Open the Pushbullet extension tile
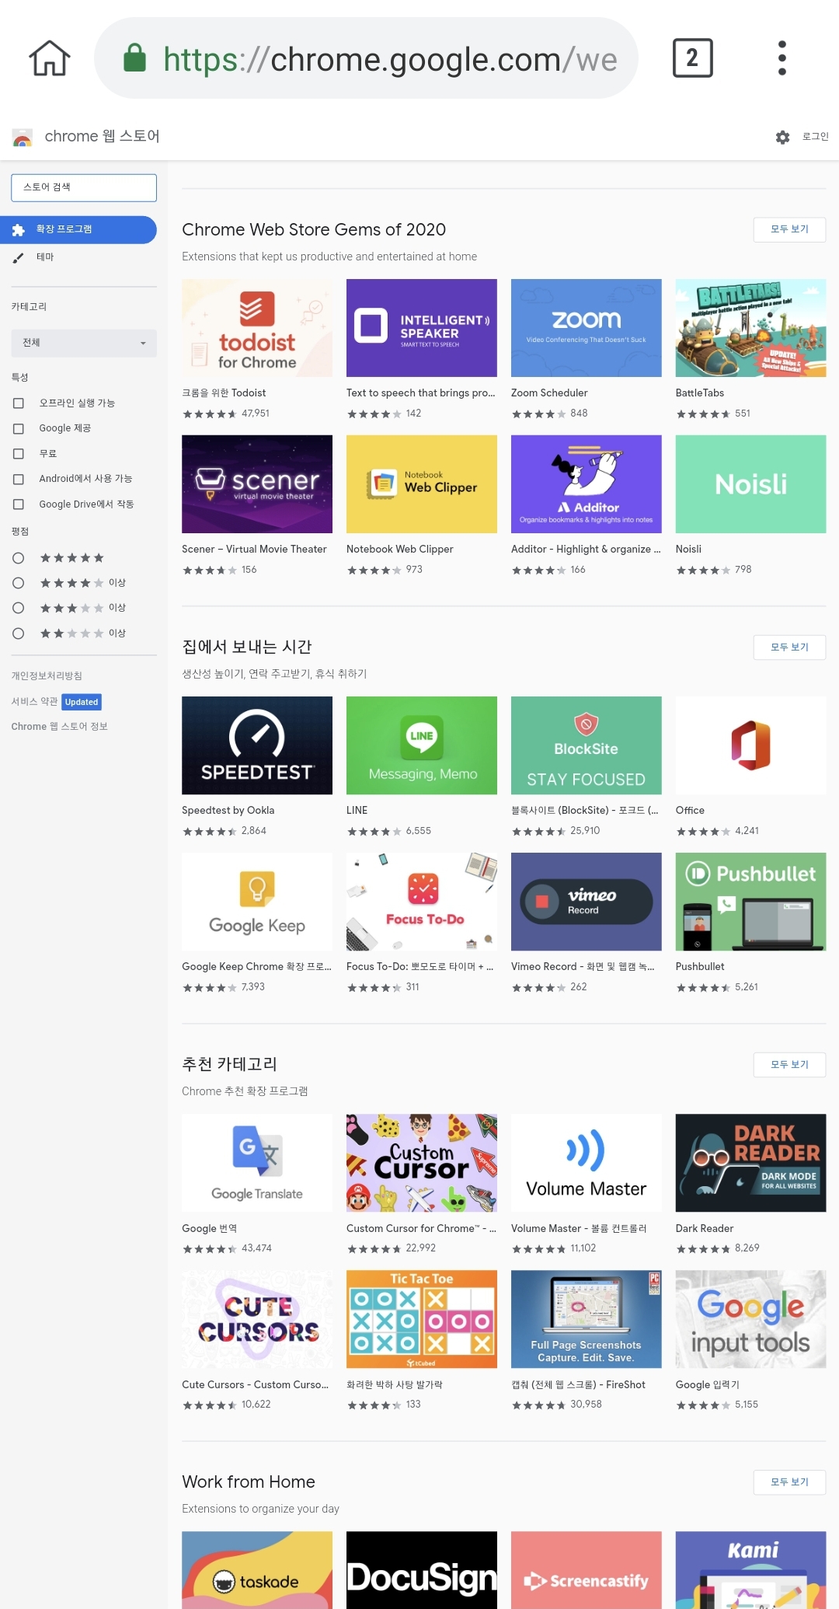Screen dimensions: 839x1609 pos(750,902)
